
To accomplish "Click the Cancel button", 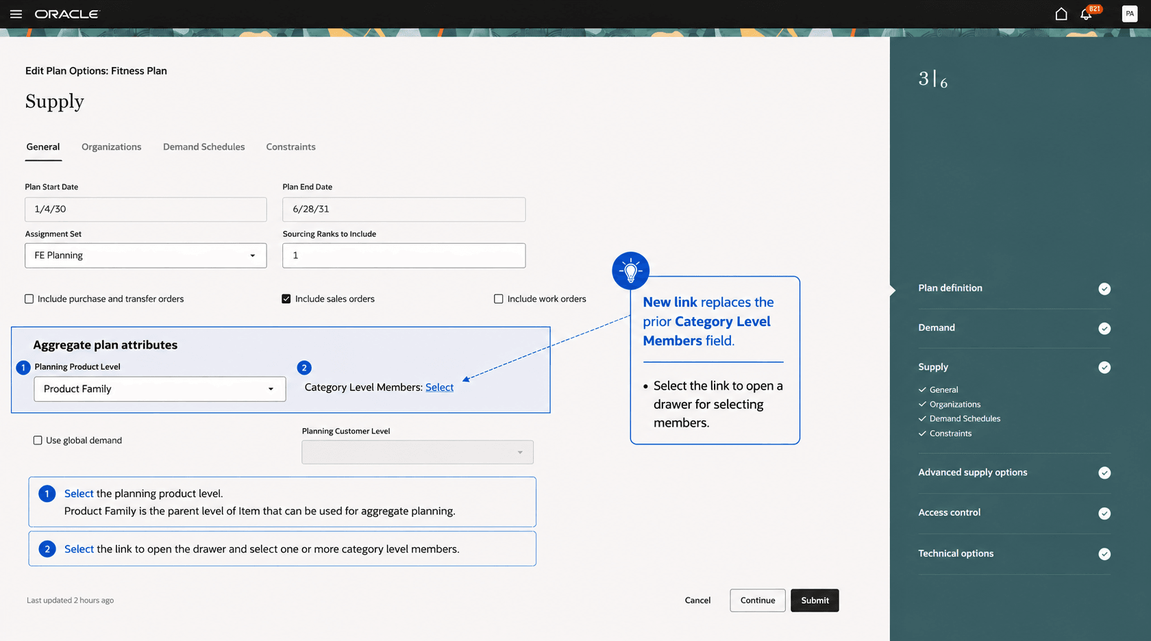I will pyautogui.click(x=697, y=601).
